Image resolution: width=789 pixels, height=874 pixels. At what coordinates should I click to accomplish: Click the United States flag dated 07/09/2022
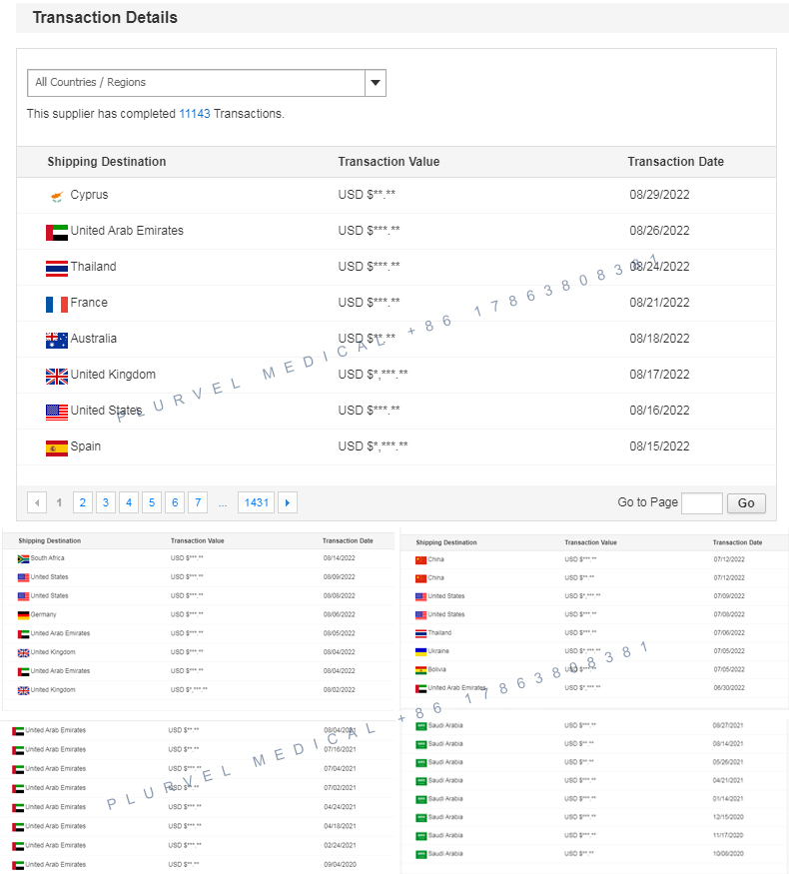coord(420,597)
